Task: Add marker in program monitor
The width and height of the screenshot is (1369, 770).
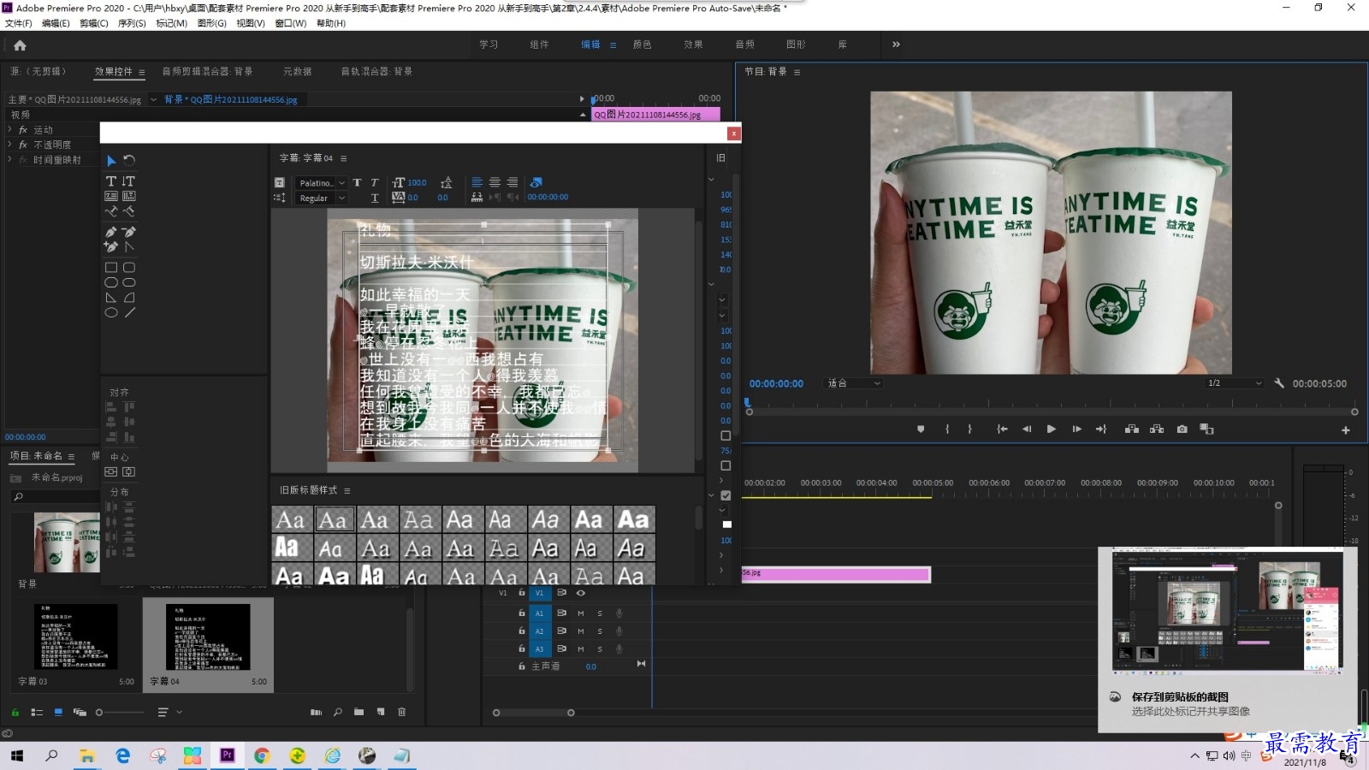Action: click(921, 429)
